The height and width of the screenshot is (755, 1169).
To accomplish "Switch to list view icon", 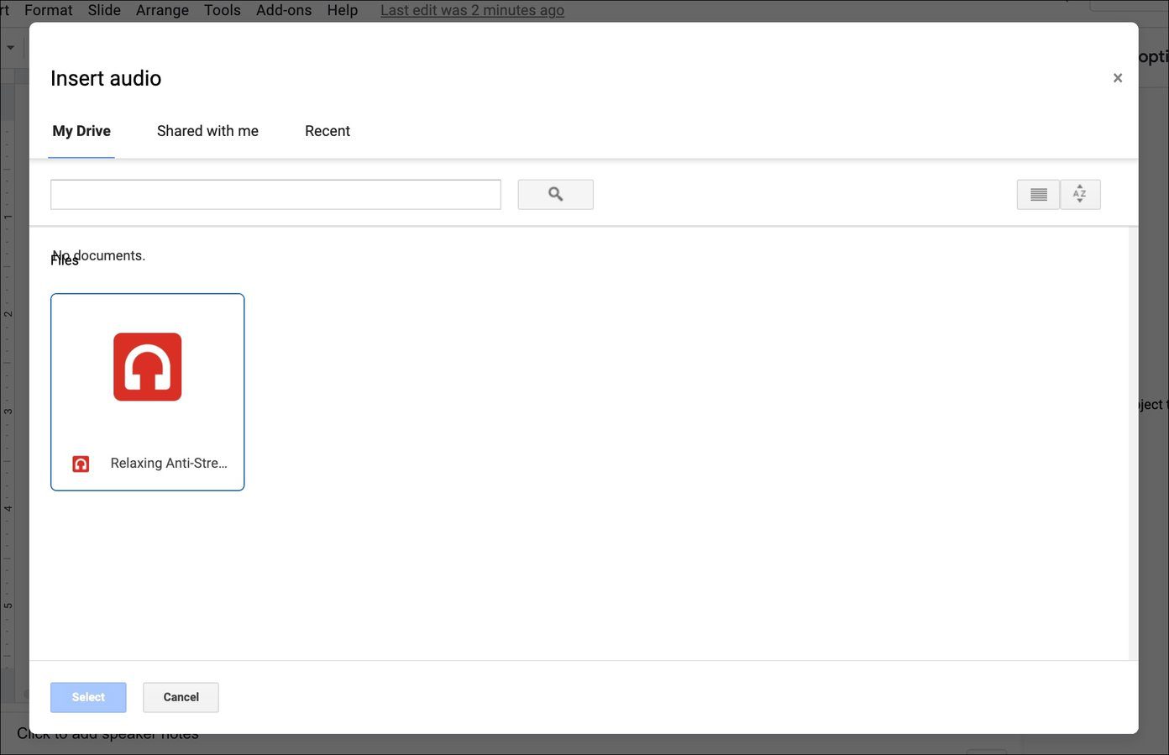I will click(x=1038, y=194).
